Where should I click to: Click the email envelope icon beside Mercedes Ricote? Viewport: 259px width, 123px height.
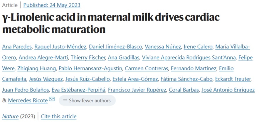point(52,100)
